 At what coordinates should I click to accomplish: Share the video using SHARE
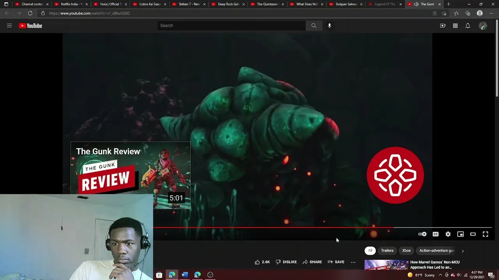coord(312,262)
